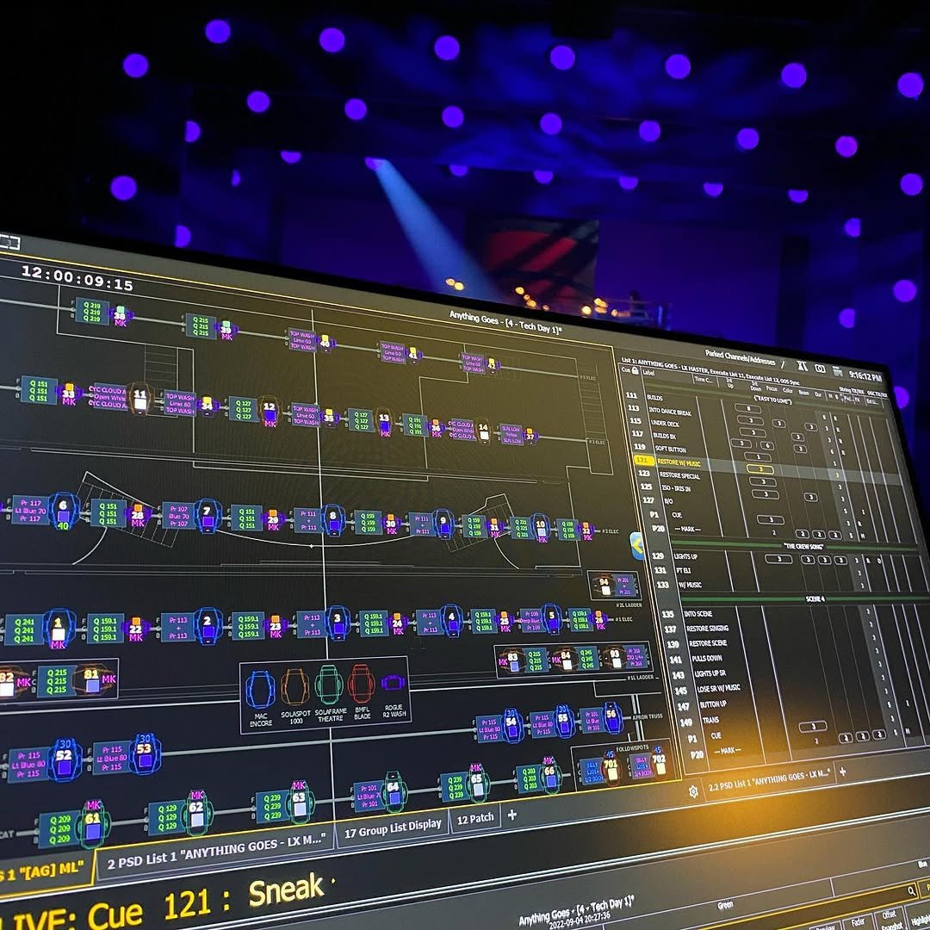Screen dimensions: 930x930
Task: Open the 12 Patch tab
Action: 475,819
